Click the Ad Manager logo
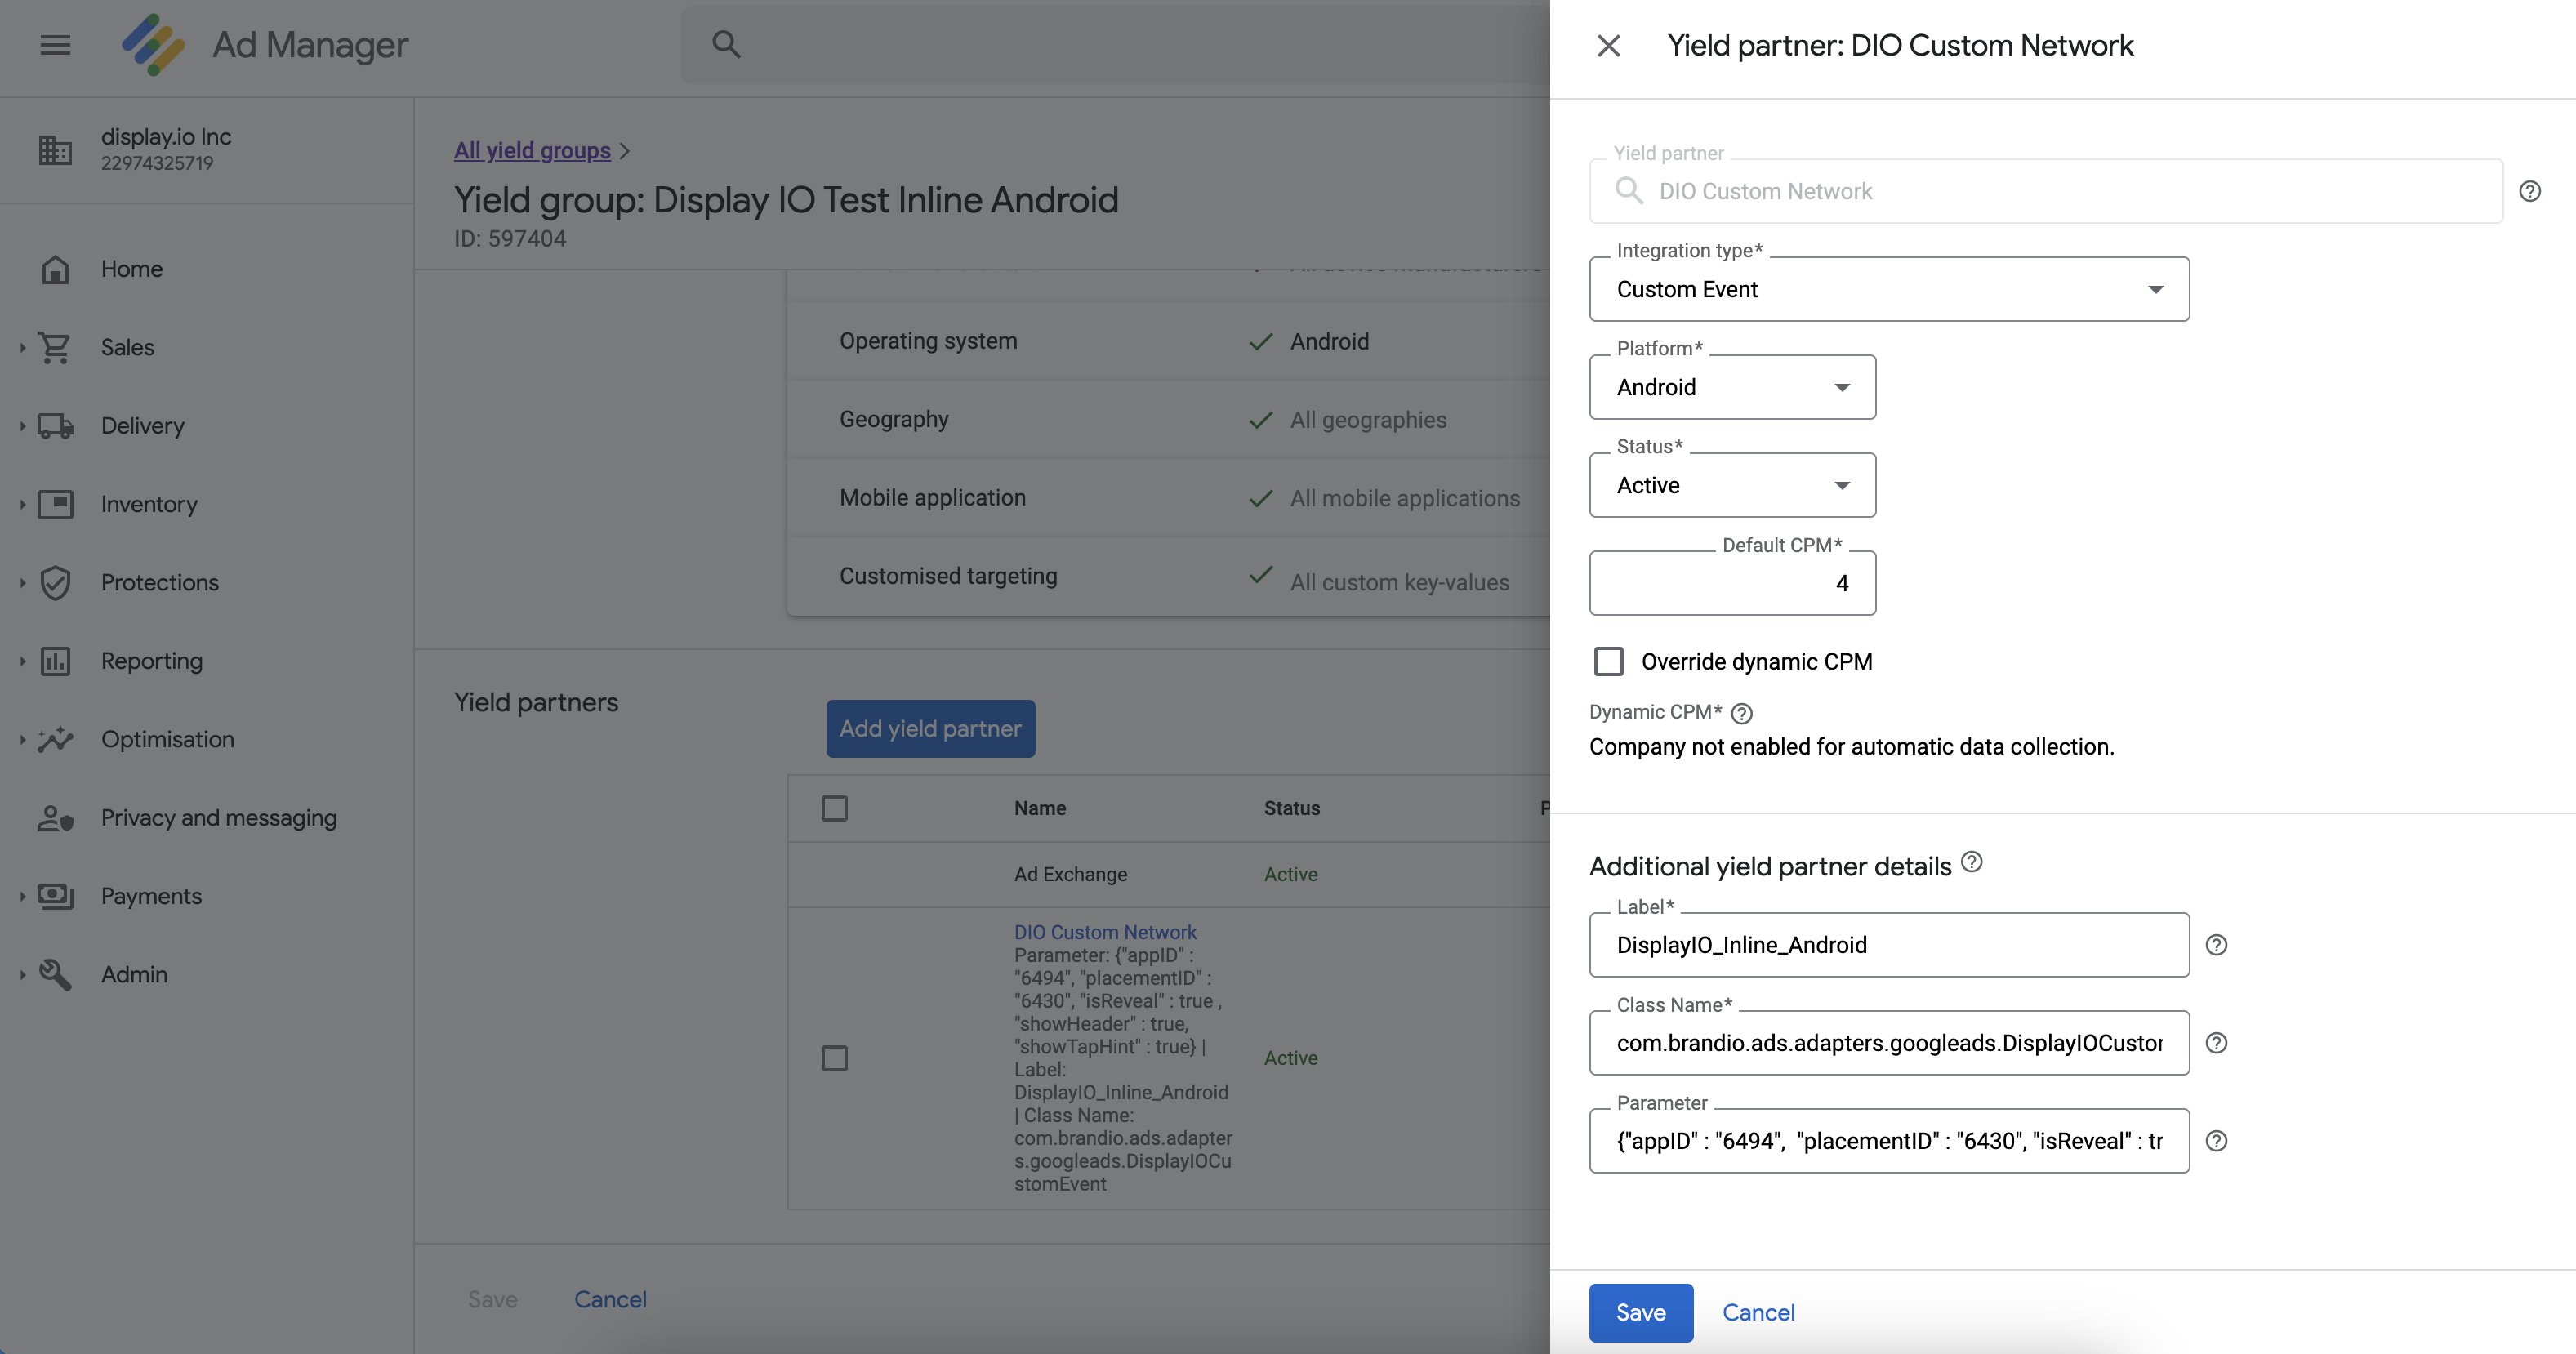This screenshot has width=2576, height=1354. point(153,45)
